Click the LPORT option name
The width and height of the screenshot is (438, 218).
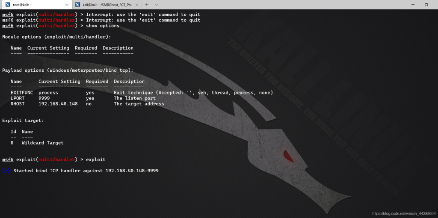(18, 98)
